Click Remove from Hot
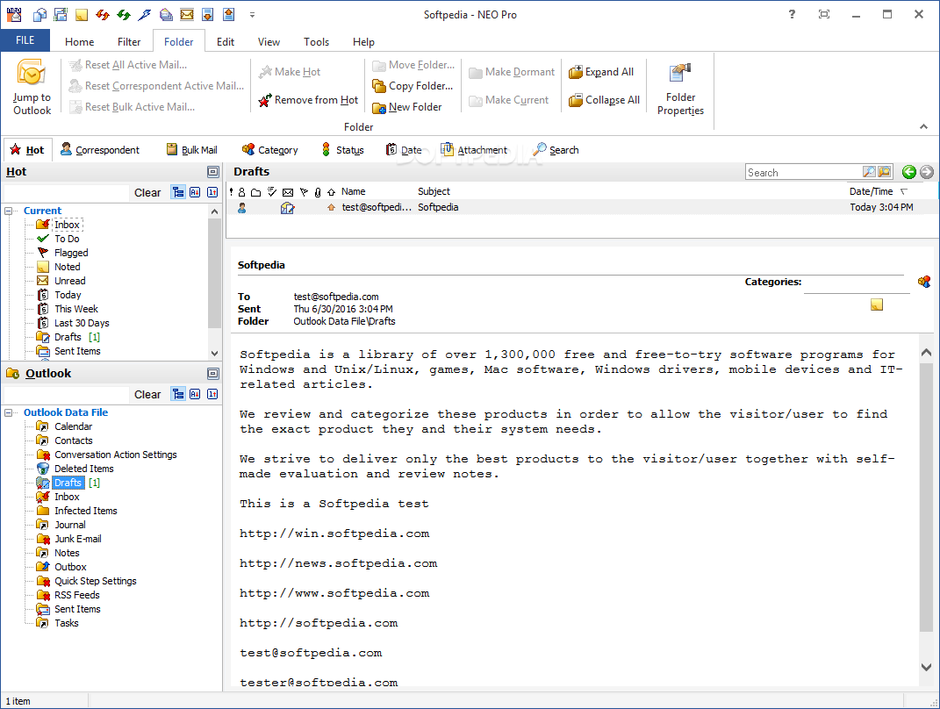 (308, 100)
